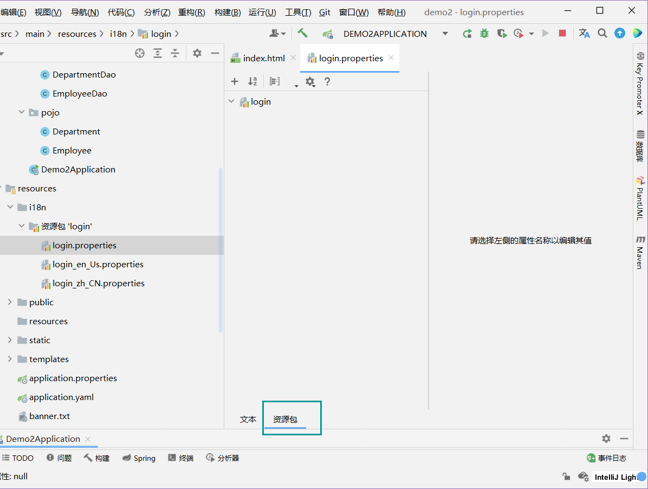Hide the project panel minus icon
This screenshot has height=489, width=648.
click(x=215, y=53)
